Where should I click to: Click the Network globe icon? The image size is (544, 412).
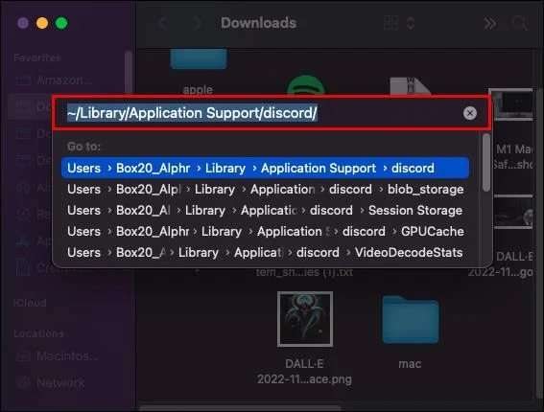point(24,382)
